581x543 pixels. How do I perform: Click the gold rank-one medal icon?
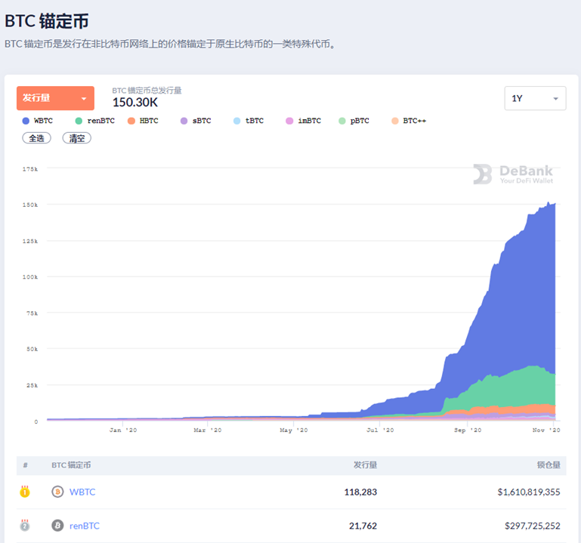pyautogui.click(x=25, y=492)
